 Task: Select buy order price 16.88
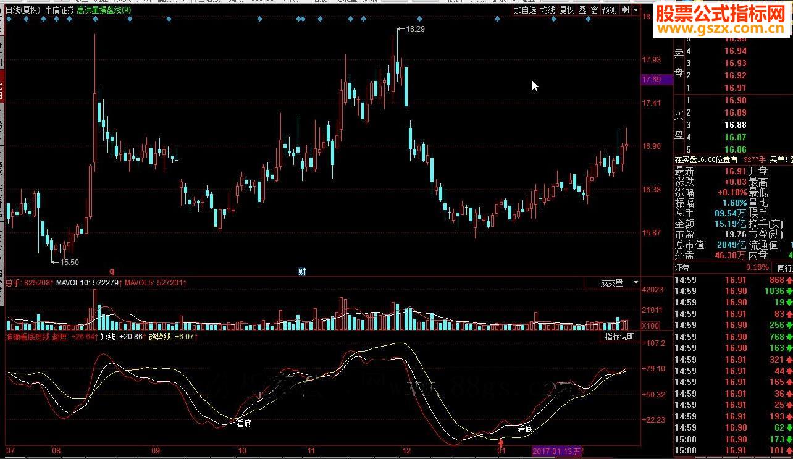(x=736, y=125)
